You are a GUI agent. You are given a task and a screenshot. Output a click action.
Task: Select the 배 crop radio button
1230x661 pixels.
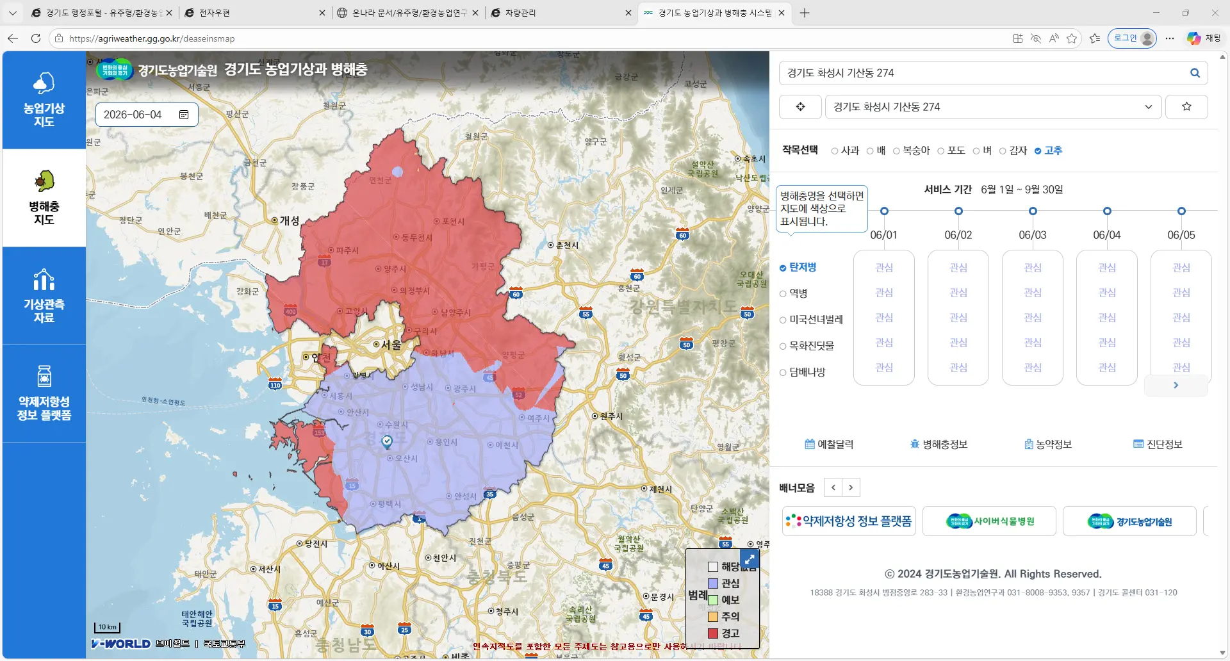pos(870,151)
